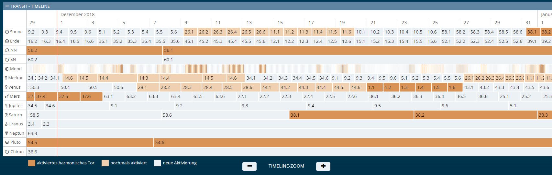This screenshot has height=175, width=552.
Task: Collapse the Transit-Timeline panel header
Action: tap(7, 6)
